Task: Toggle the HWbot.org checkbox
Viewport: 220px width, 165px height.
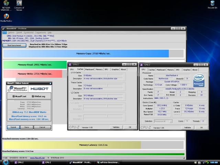Action: point(33,96)
